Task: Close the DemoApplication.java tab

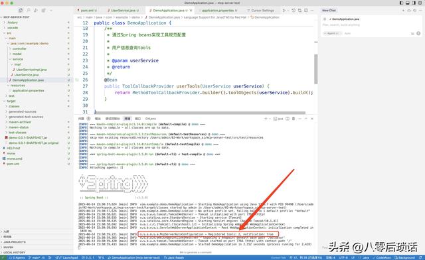Action: pos(191,11)
